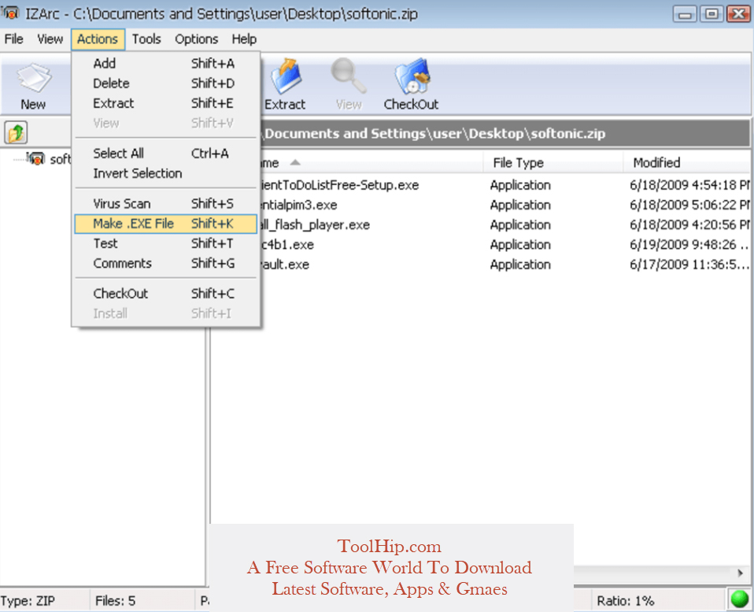The width and height of the screenshot is (754, 612).
Task: Choose Test from the Actions menu
Action: [165, 243]
